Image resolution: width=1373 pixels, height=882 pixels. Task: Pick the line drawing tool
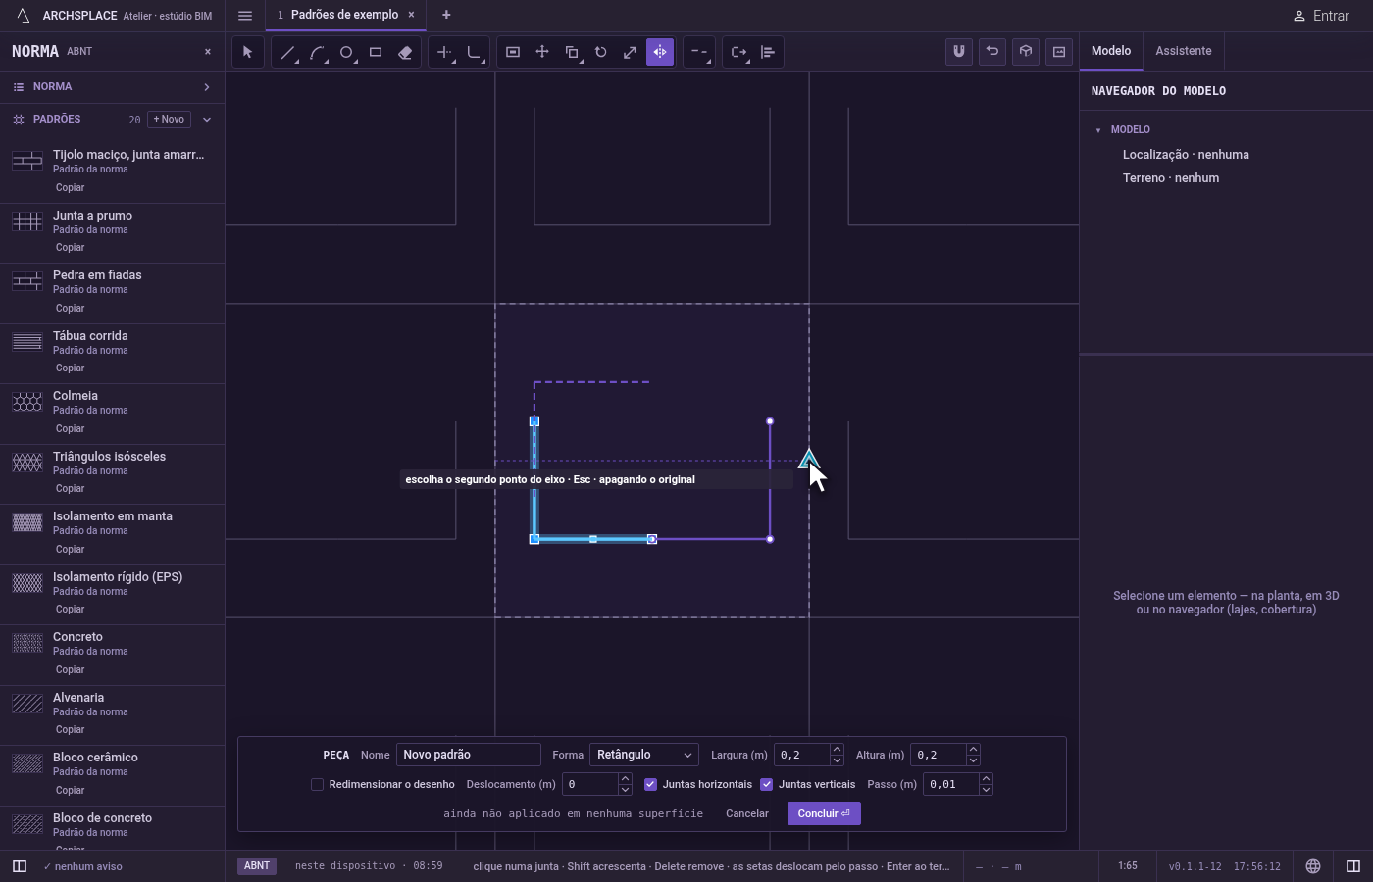(287, 52)
